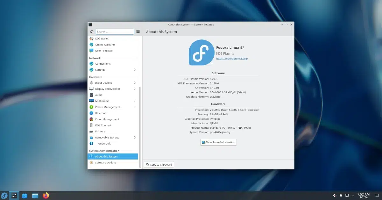Click the sidebar search field
The height and width of the screenshot is (200, 382).
pyautogui.click(x=115, y=32)
